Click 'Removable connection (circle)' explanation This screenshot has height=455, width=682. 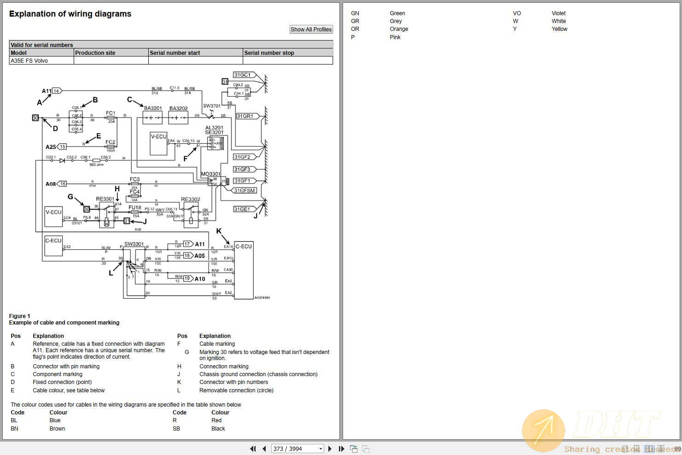coord(236,390)
